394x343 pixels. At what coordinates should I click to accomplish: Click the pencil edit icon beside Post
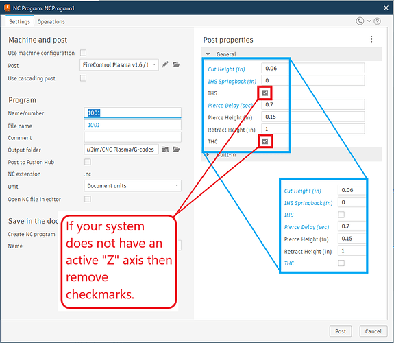click(x=165, y=64)
